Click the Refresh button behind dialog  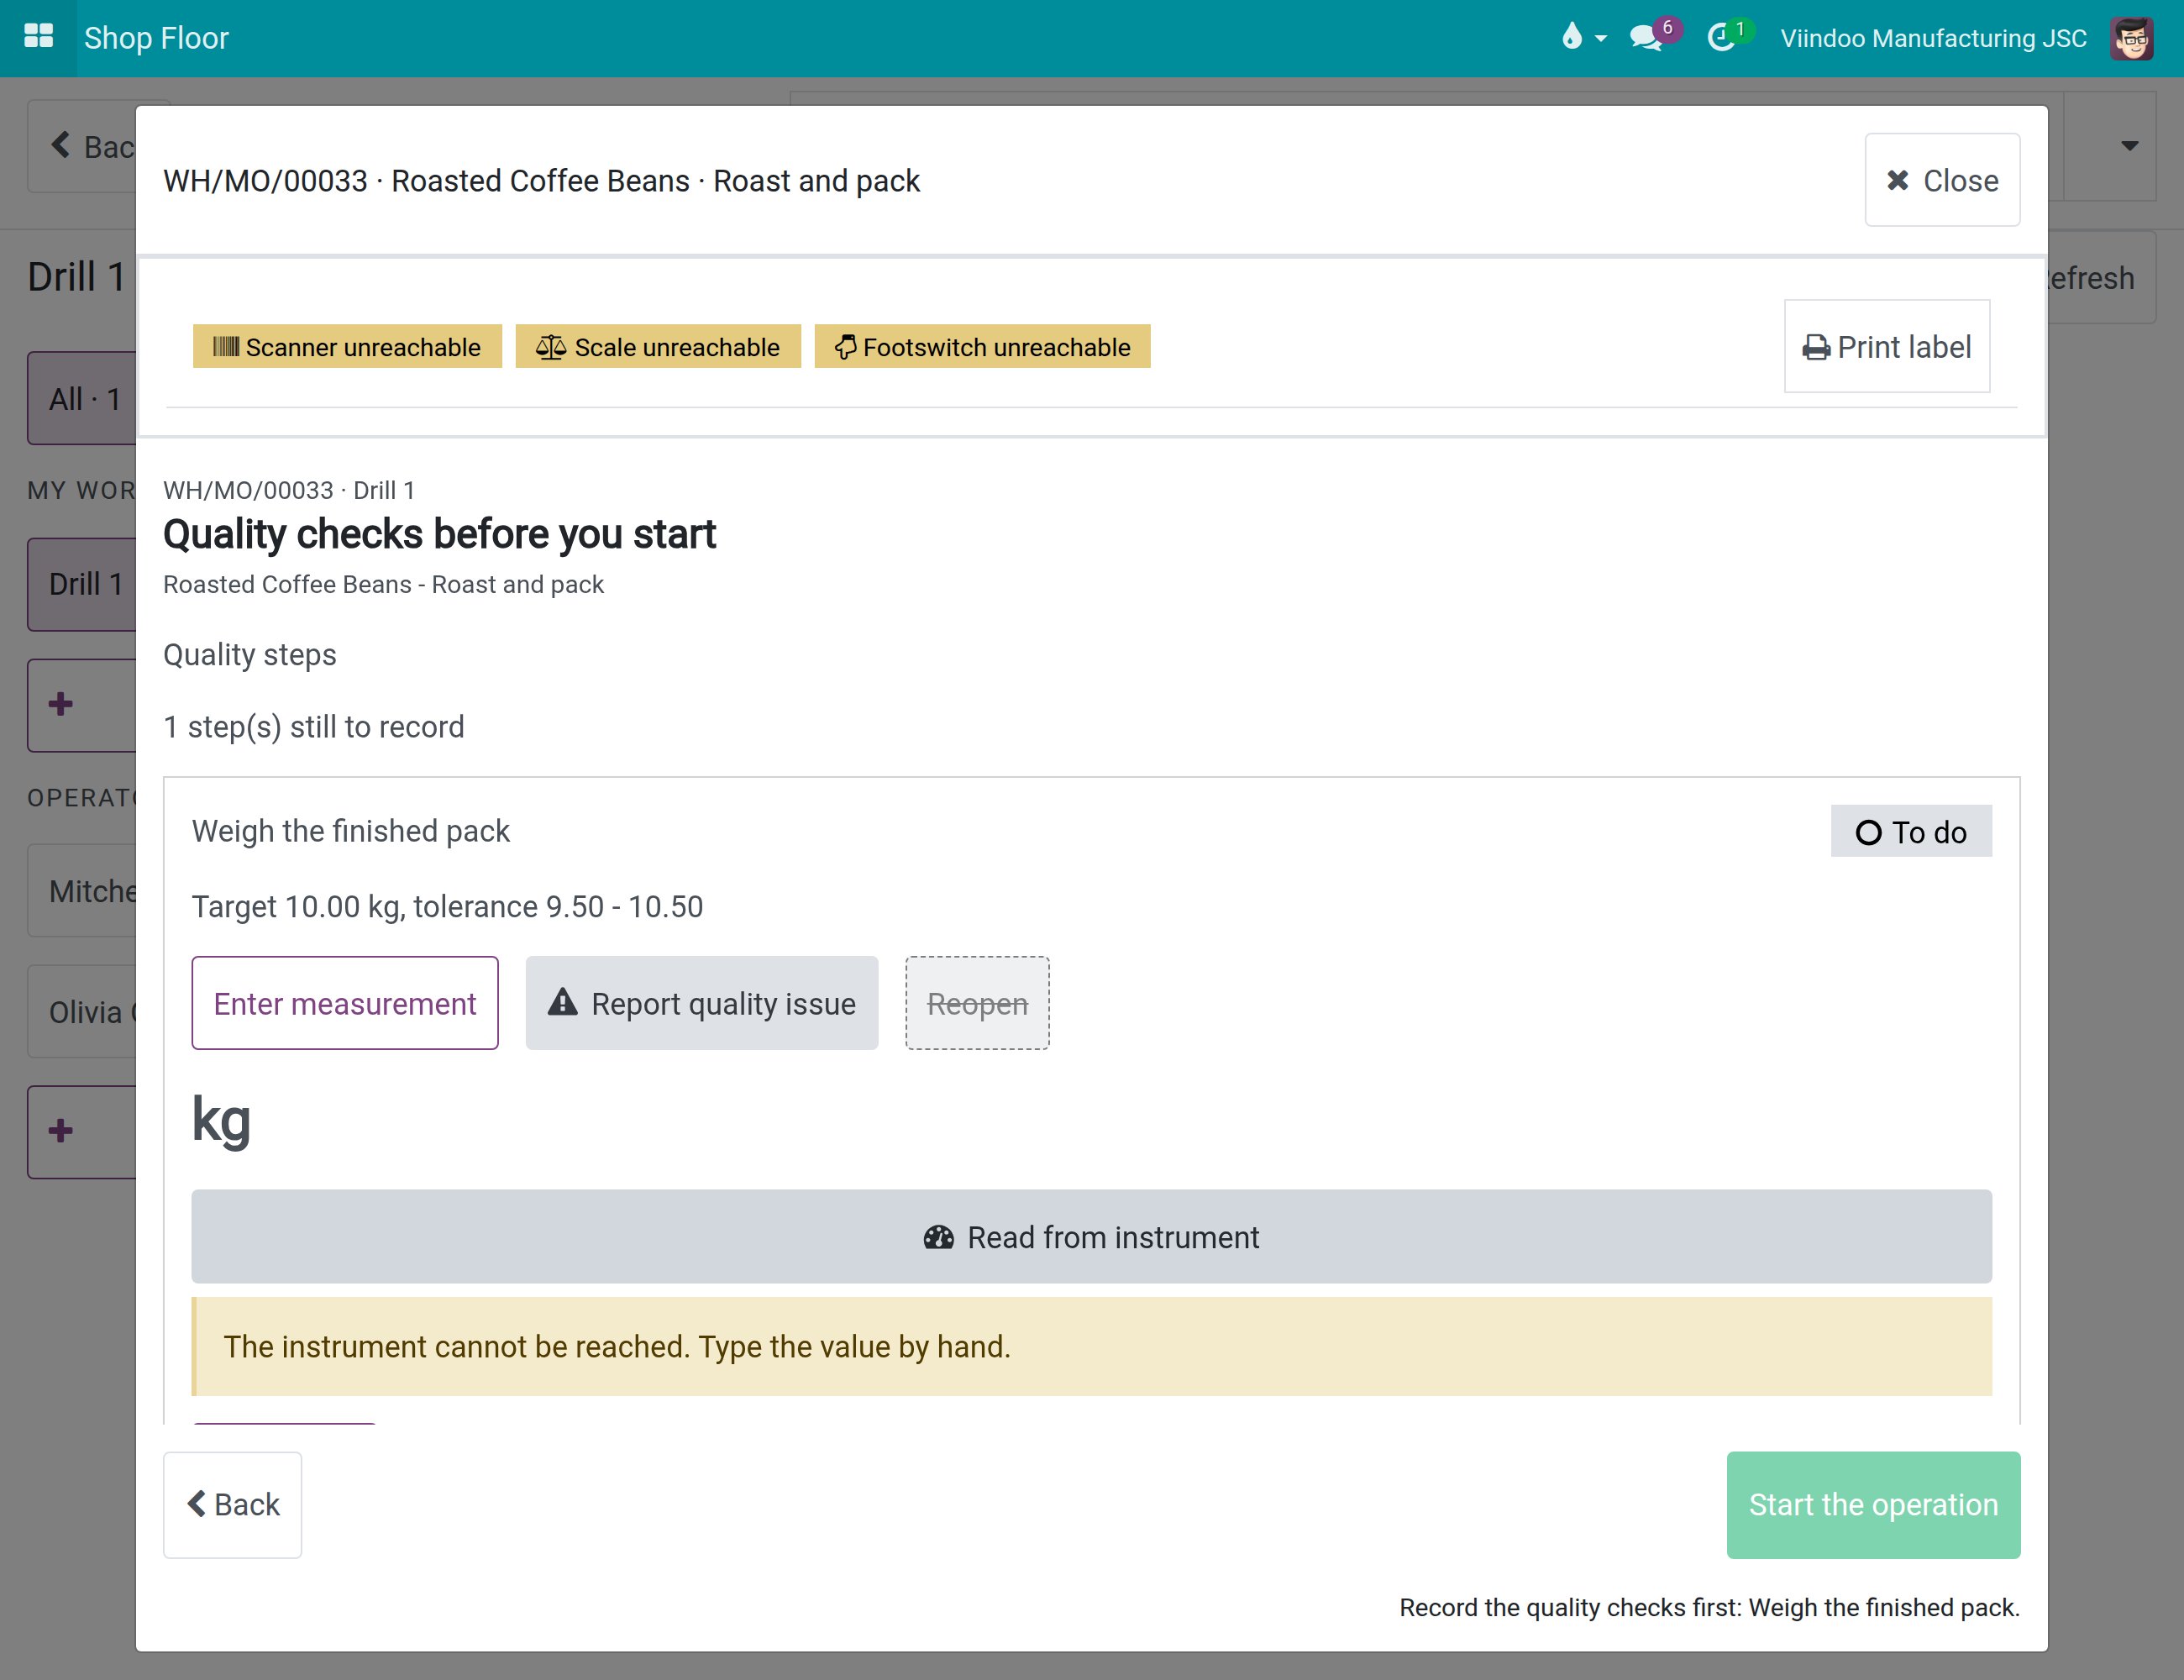click(2100, 277)
